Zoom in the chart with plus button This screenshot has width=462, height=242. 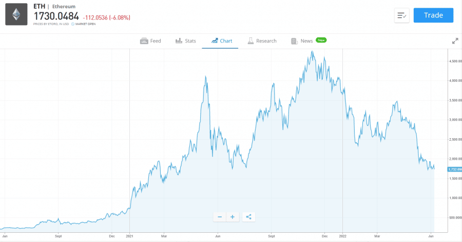232,217
